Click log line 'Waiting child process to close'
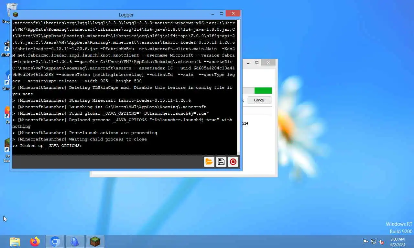Viewport: 414px width, 248px height. 80,139
